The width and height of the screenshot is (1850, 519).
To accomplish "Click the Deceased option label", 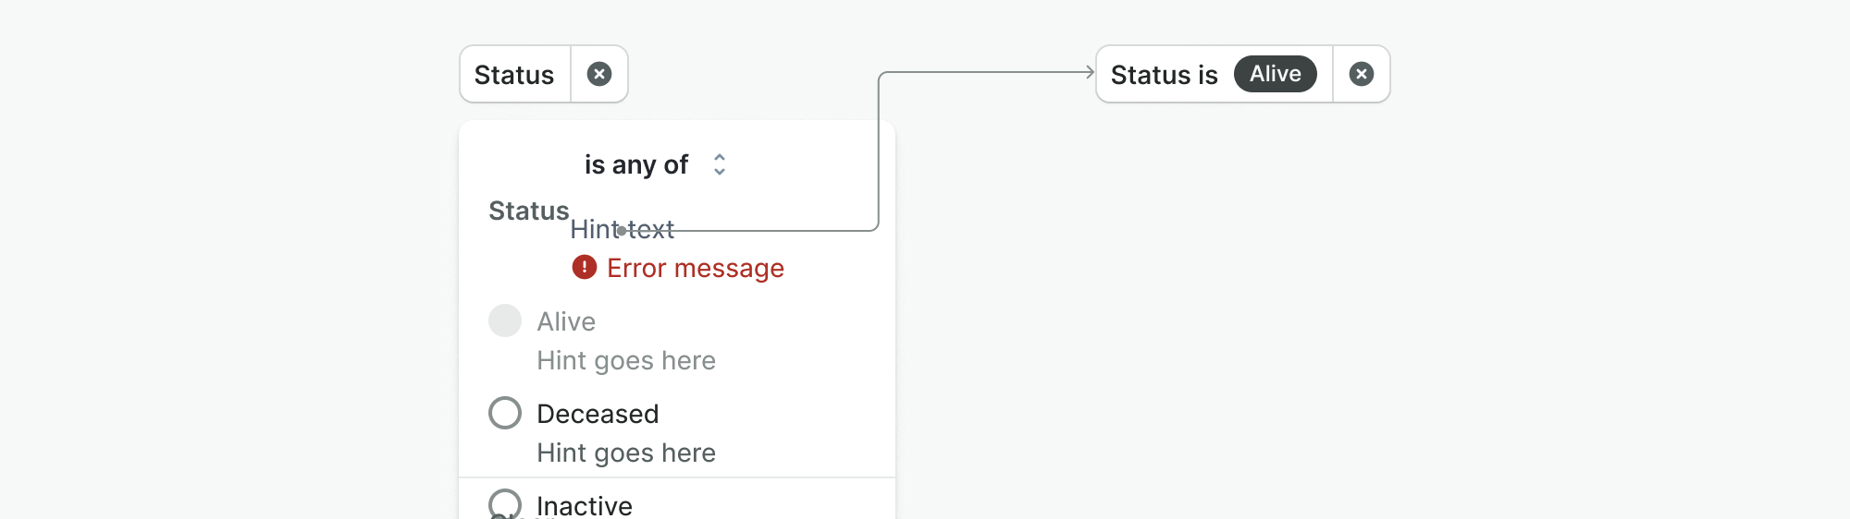I will click(598, 414).
